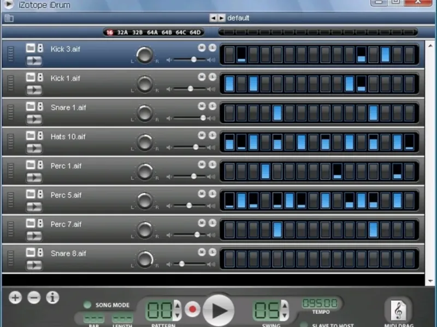Click the Snare 8.aif volume slider handle
The width and height of the screenshot is (437, 327).
point(182,264)
